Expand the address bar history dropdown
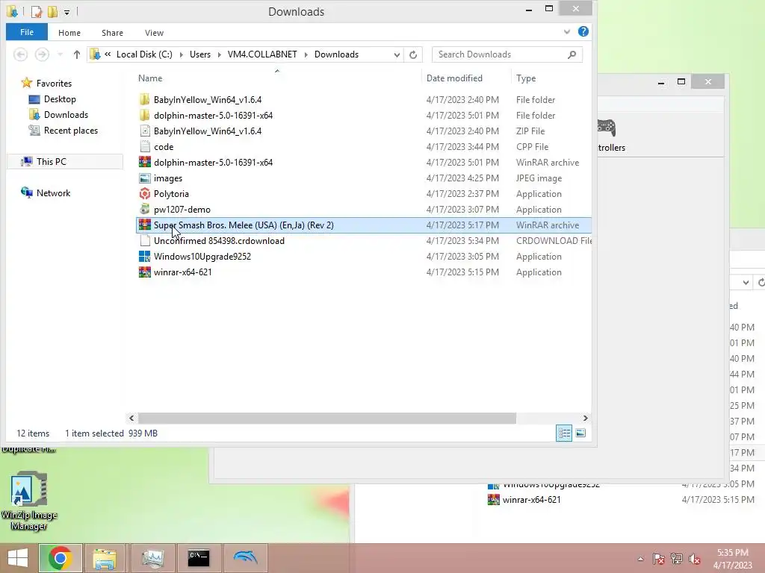765x573 pixels. 397,54
